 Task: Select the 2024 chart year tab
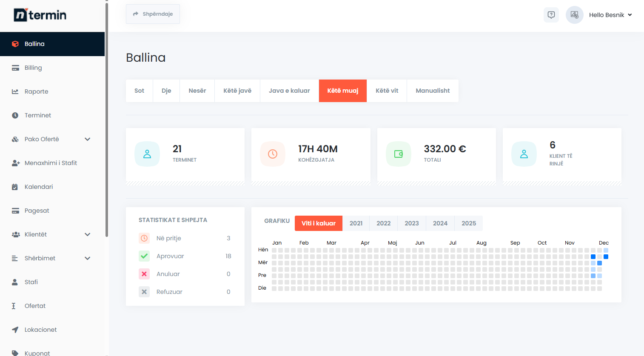(440, 223)
